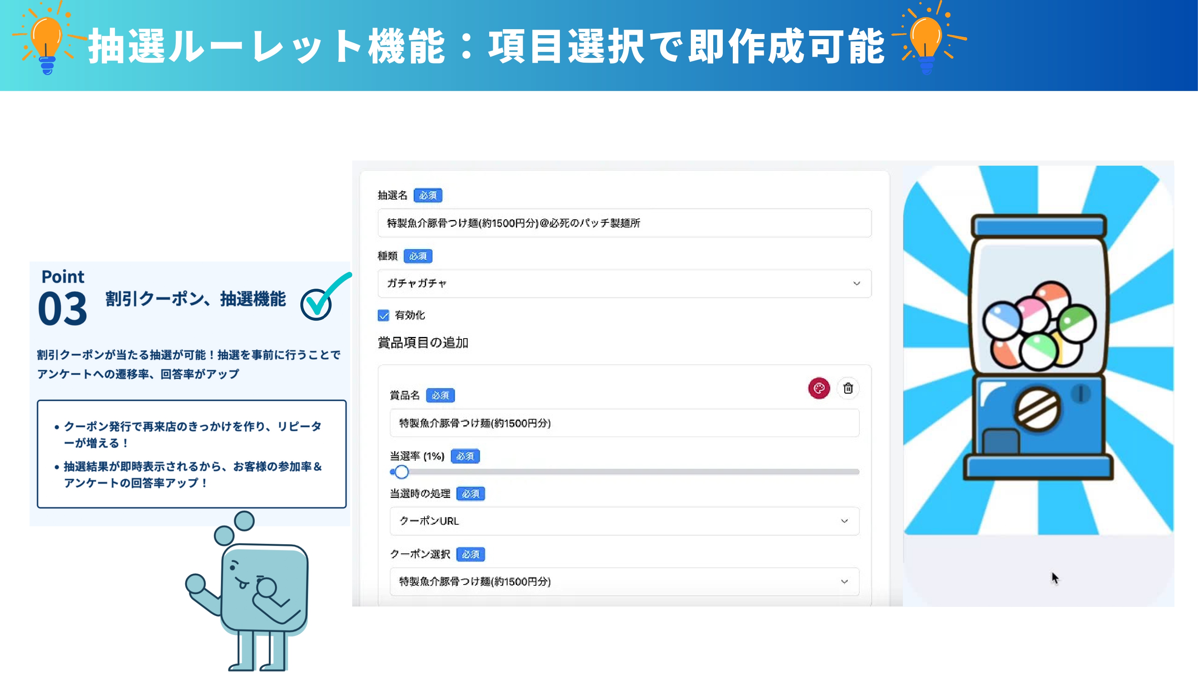Click the 当選率 slider handle
Viewport: 1198px width, 674px height.
tap(401, 472)
